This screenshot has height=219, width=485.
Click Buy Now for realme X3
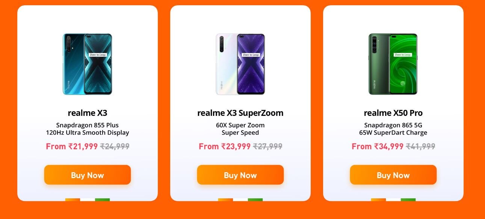click(x=88, y=175)
